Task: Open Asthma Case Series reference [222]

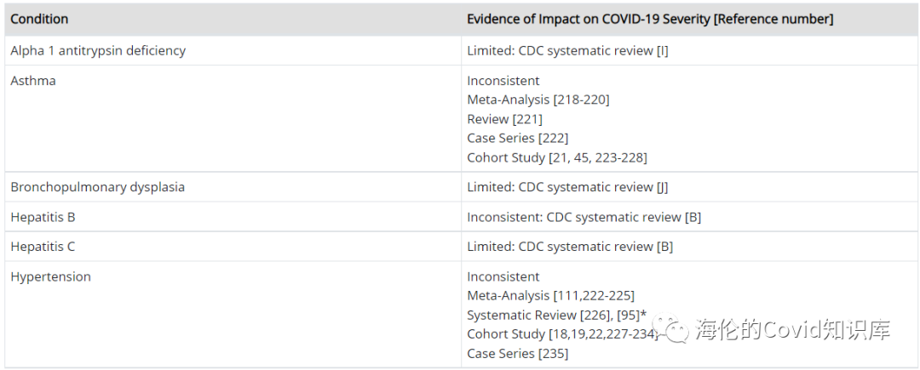Action: click(550, 138)
